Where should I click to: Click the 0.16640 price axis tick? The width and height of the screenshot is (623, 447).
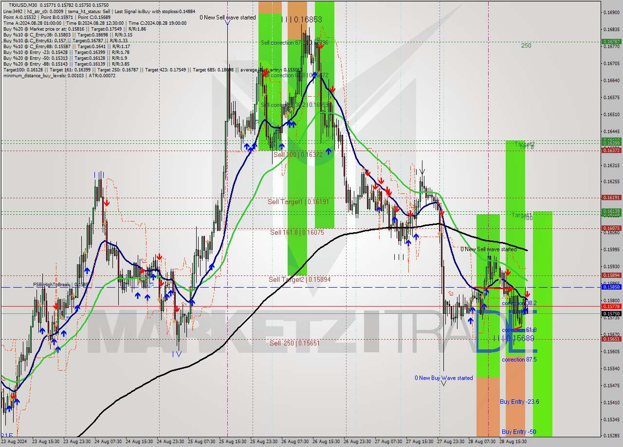(611, 81)
